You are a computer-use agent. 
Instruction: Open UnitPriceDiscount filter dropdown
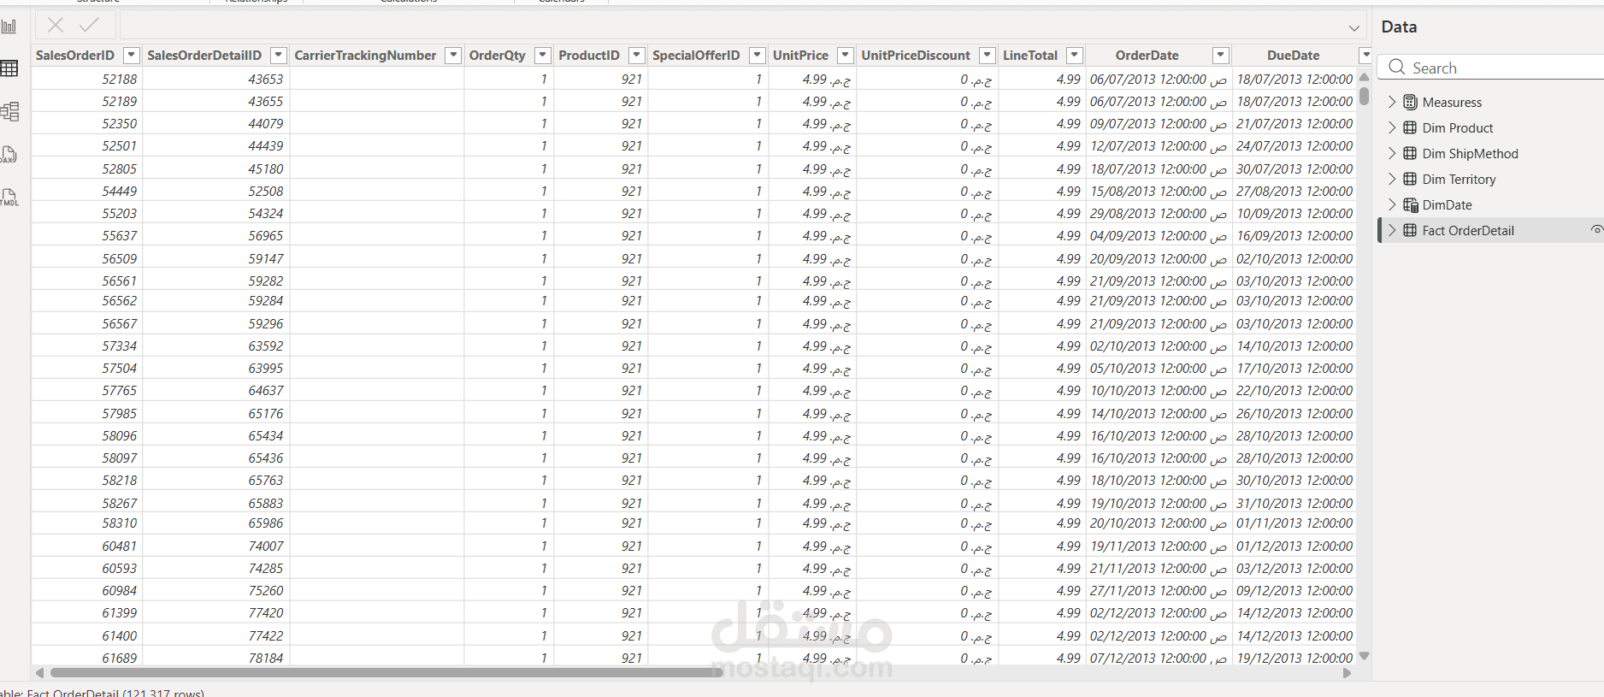pos(987,56)
